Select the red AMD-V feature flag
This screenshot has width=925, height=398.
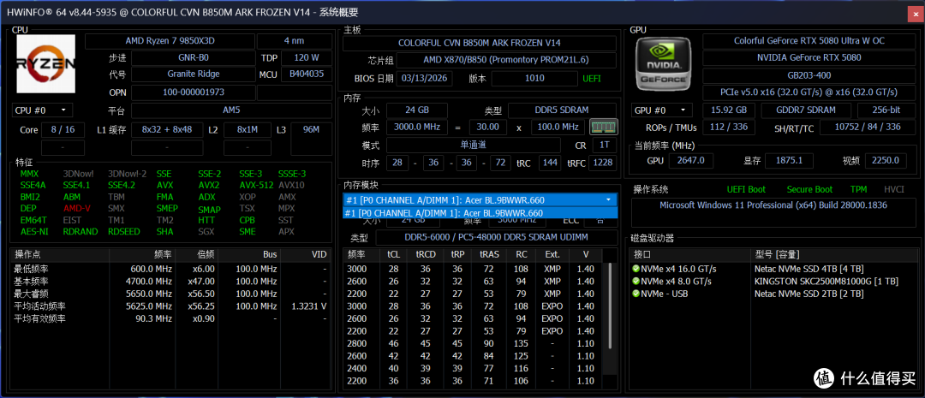tap(77, 208)
